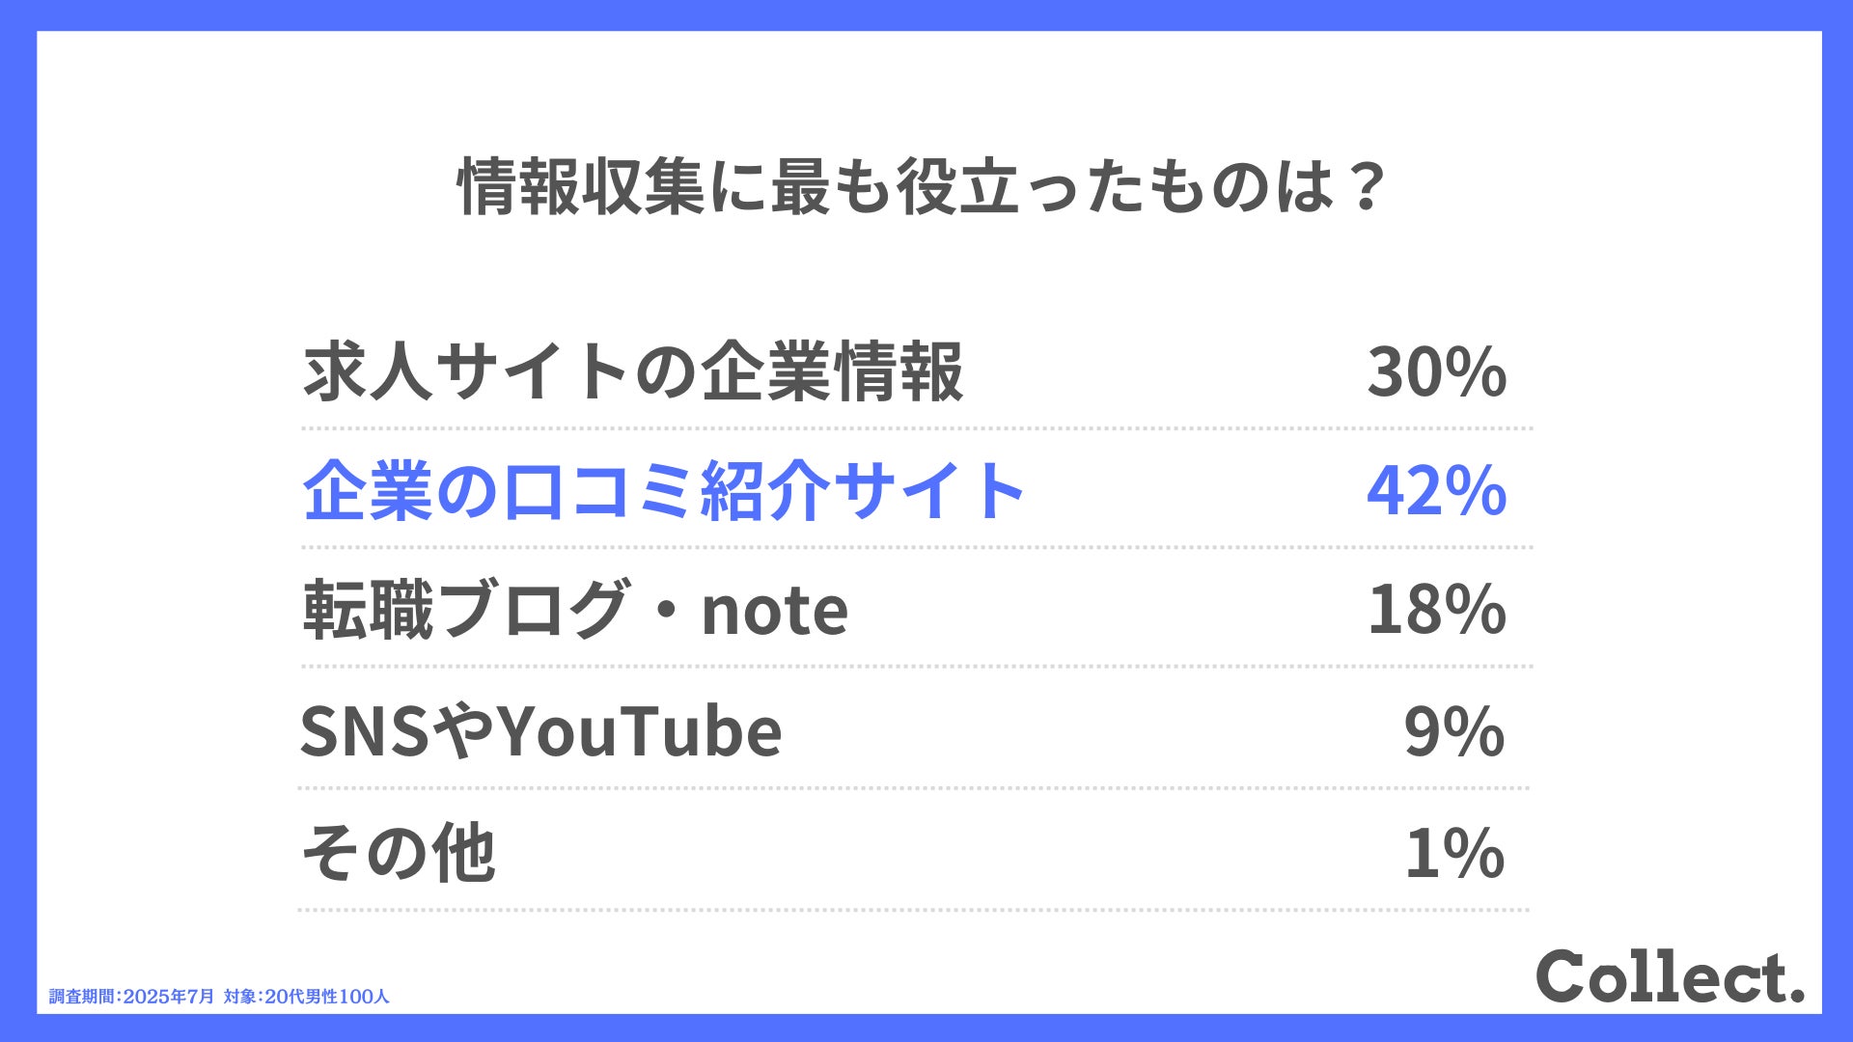The height and width of the screenshot is (1042, 1853).
Task: Click the blue border frame at top
Action: [x=926, y=15]
